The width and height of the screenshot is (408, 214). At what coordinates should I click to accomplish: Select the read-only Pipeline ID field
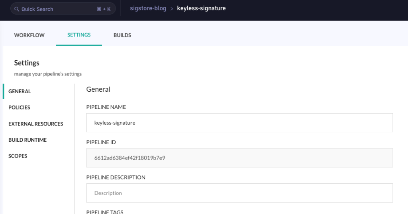(x=239, y=158)
